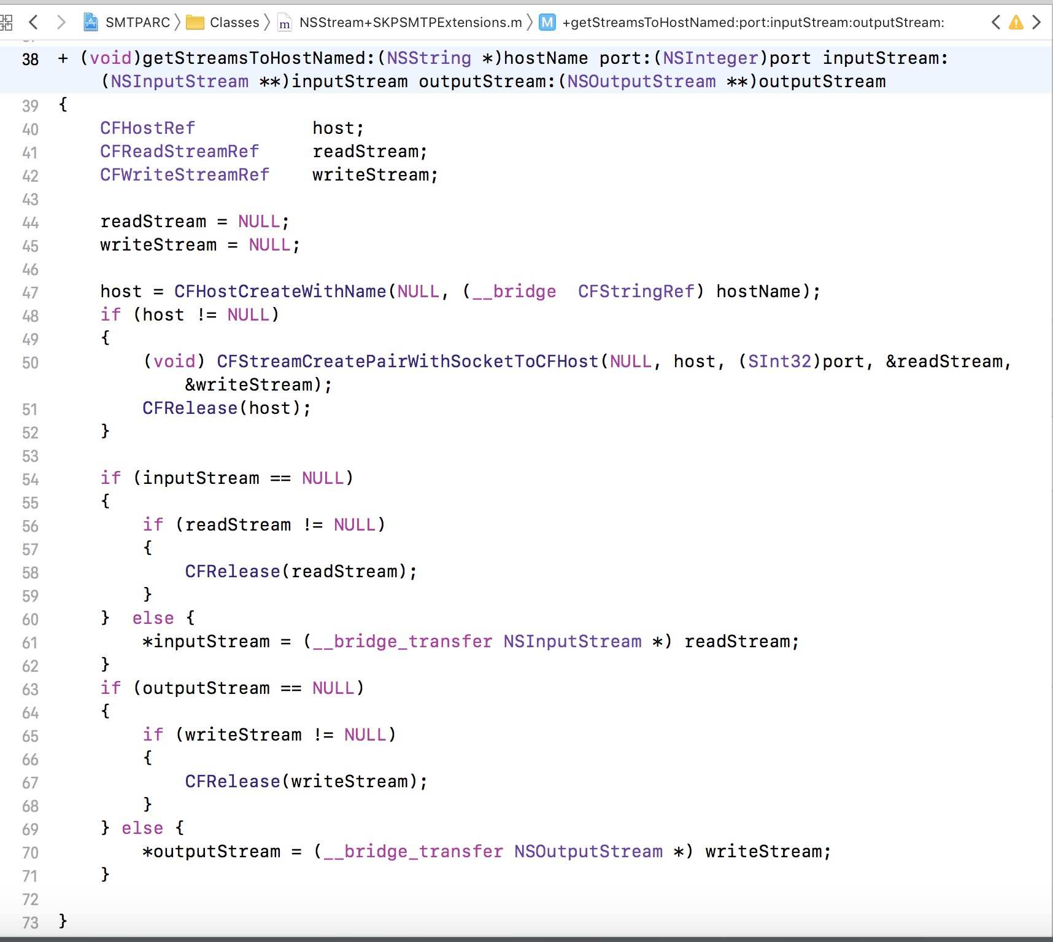
Task: Click CFRelease(host) statement
Action: [x=227, y=408]
